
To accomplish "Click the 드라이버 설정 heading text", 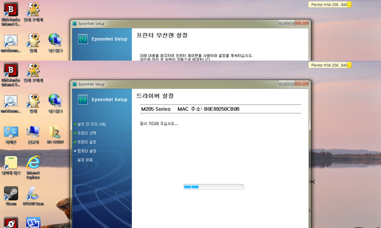I will [155, 96].
